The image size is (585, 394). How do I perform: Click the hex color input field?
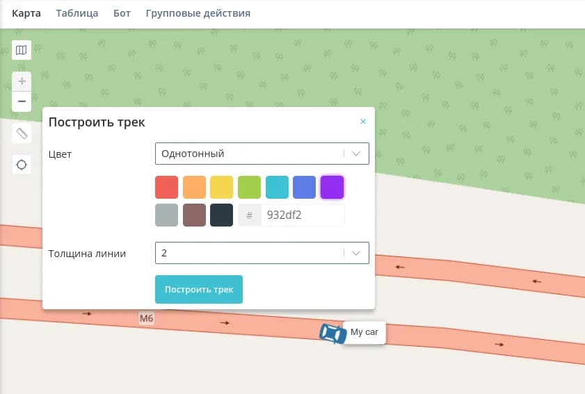point(302,215)
